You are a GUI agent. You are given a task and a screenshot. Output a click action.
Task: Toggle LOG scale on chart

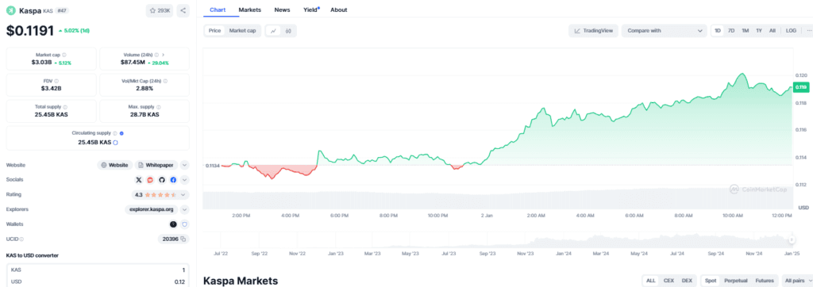tap(791, 31)
